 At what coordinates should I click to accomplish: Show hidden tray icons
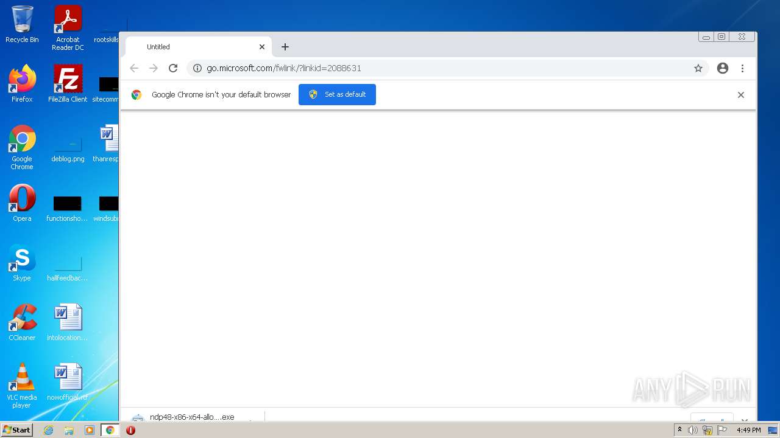679,430
